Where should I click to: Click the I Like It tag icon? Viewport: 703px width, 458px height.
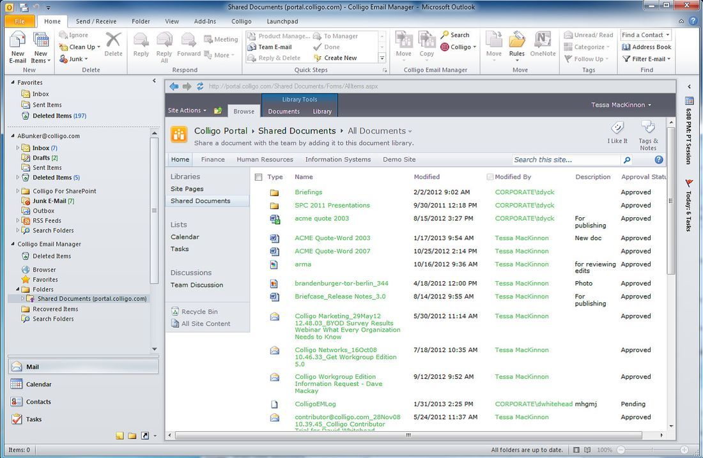pos(617,128)
